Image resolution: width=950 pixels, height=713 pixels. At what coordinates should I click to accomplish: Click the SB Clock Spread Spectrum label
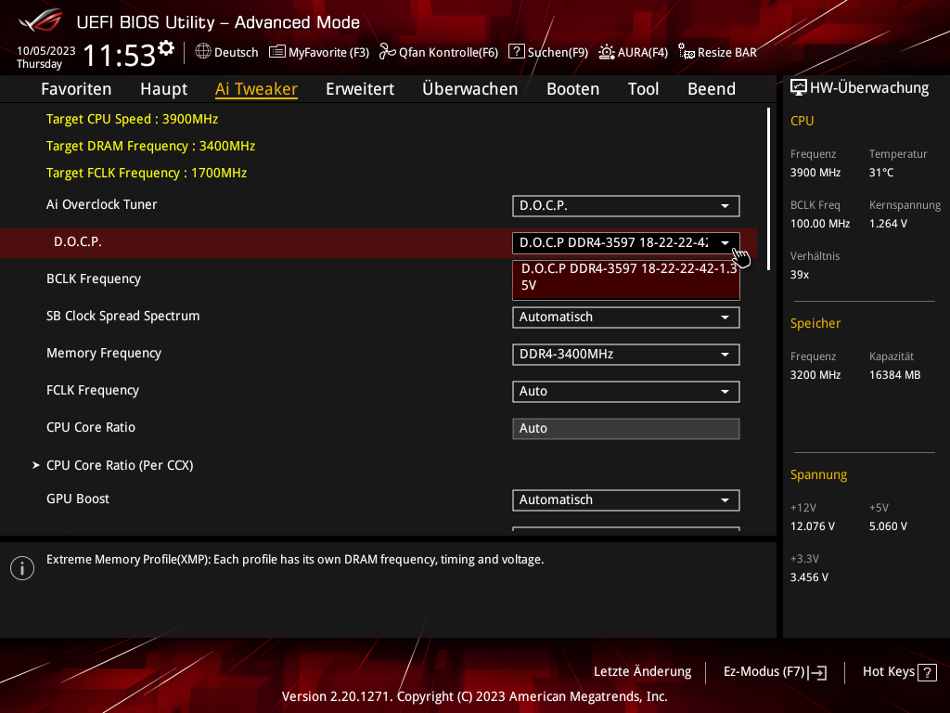(x=123, y=316)
